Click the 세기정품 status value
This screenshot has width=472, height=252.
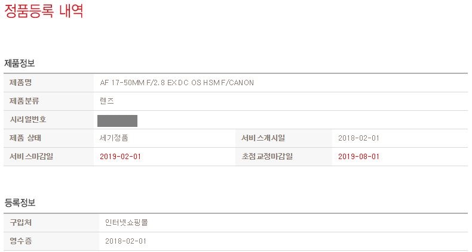tap(114, 138)
